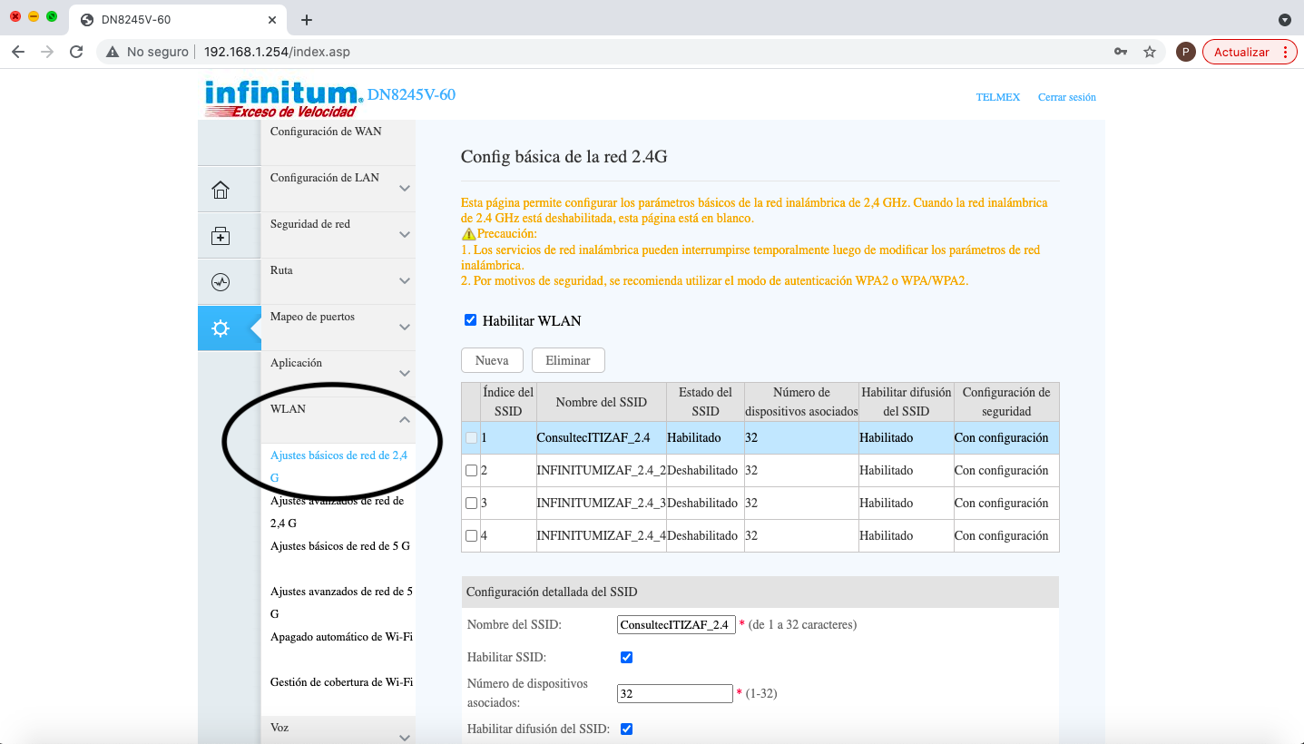Image resolution: width=1304 pixels, height=744 pixels.
Task: Reload the page with browser refresh icon
Action: (x=76, y=52)
